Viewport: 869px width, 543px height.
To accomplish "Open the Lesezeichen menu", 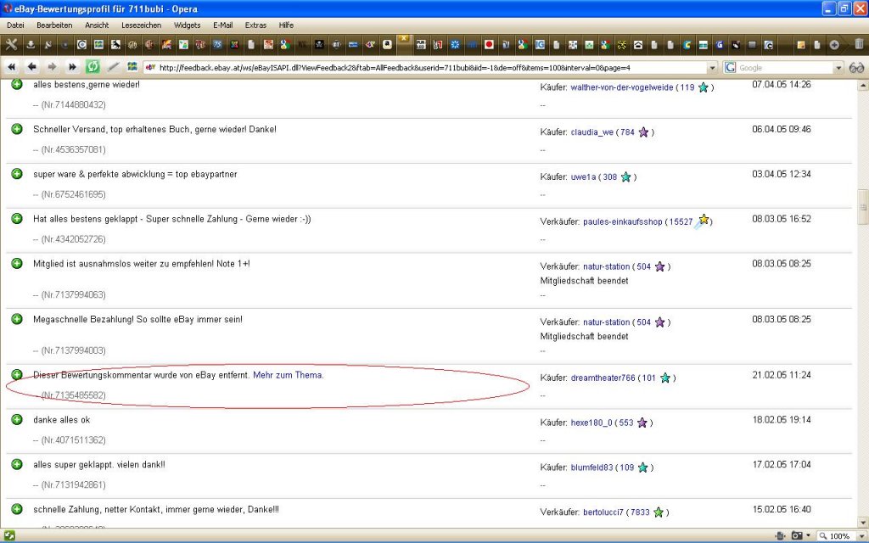I will click(x=142, y=25).
